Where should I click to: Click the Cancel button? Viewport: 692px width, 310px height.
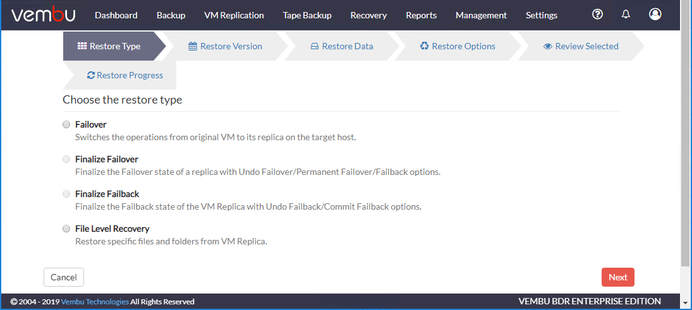(64, 277)
